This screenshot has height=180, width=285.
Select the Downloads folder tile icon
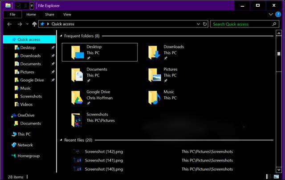pos(154,52)
